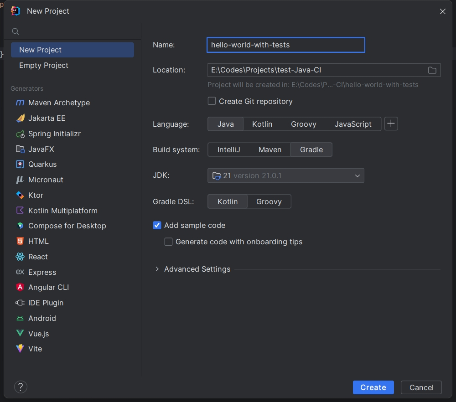Select Kotlin Multiplatform generator label
This screenshot has width=456, height=402.
click(63, 211)
